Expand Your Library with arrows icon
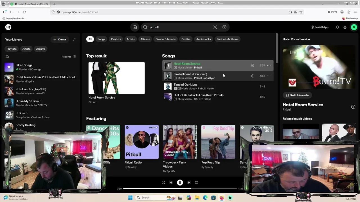The height and width of the screenshot is (202, 360). (74, 40)
